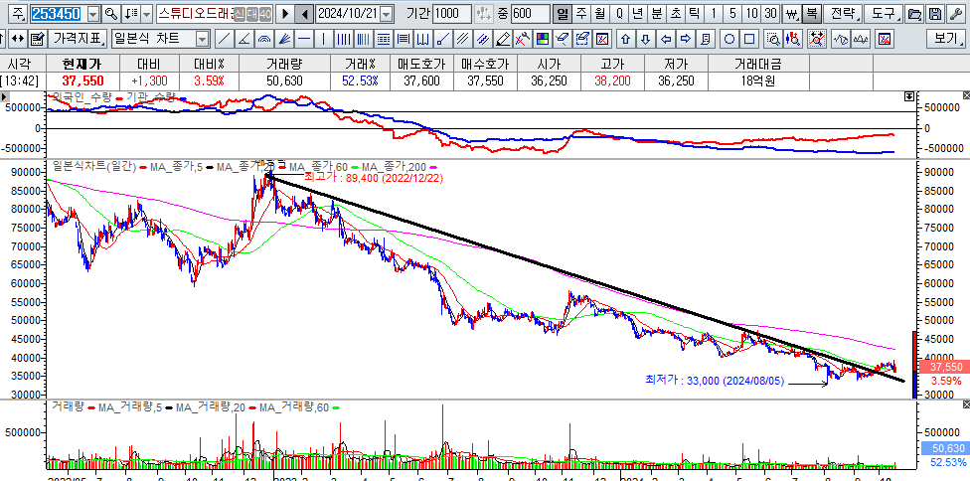
Task: Open the stock code dropdown arrow
Action: (93, 14)
